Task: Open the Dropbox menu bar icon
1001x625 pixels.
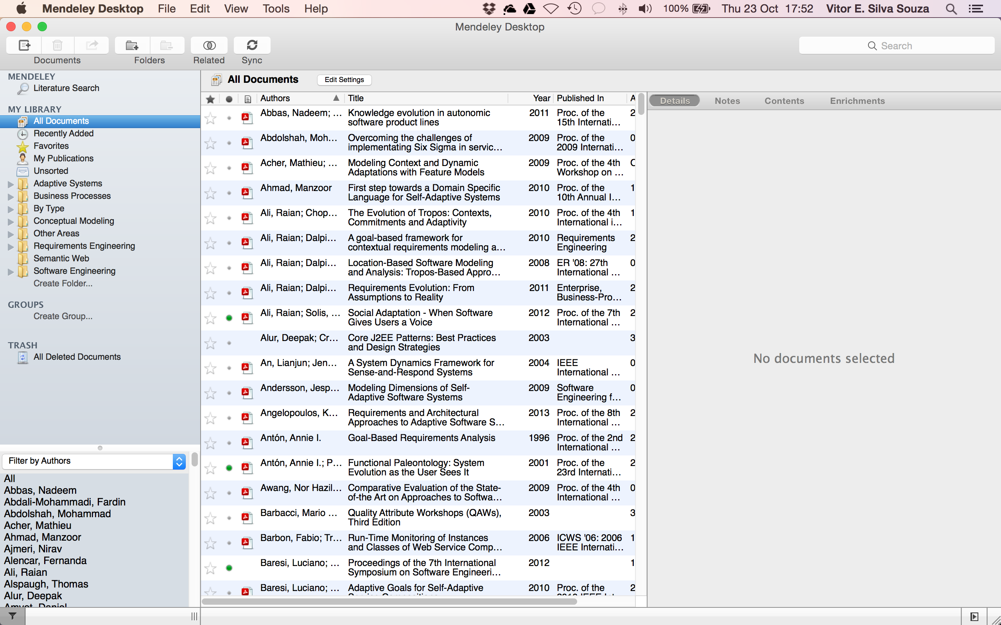Action: click(x=489, y=9)
